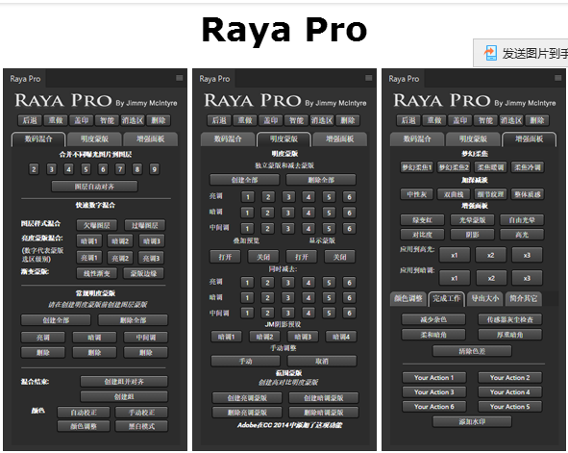Screen dimensions: 568x453
Task: Apply 梦幻柔焦1 effect button
Action: (417, 167)
